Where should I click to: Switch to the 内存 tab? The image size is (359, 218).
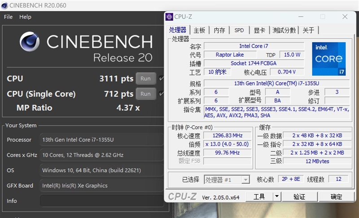(x=219, y=30)
